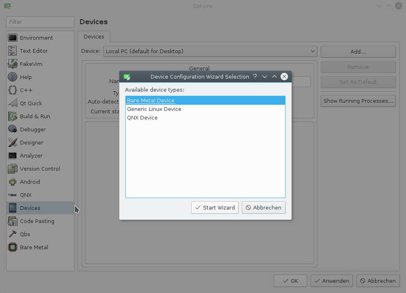The height and width of the screenshot is (293, 406).
Task: Select the Designer category icon
Action: [12, 142]
